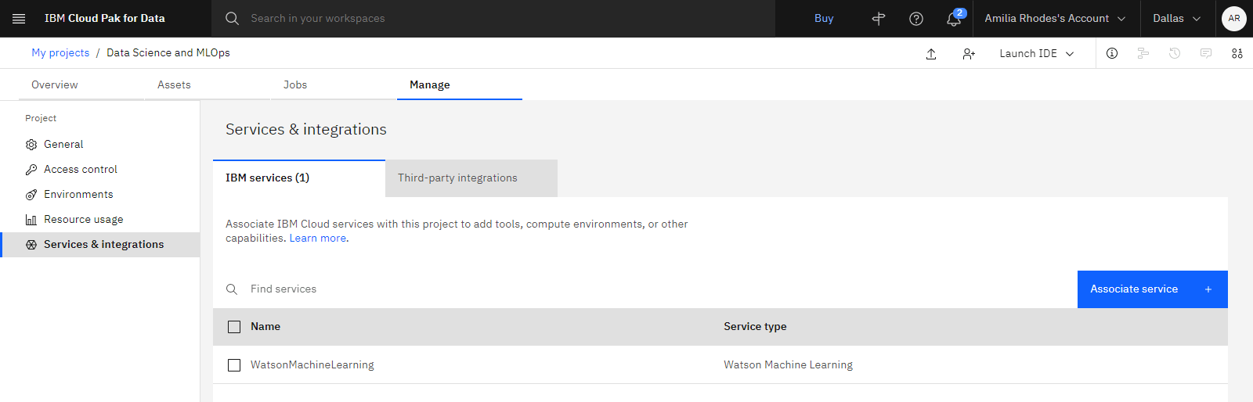The width and height of the screenshot is (1253, 402).
Task: Click the AR user avatar
Action: (x=1234, y=18)
